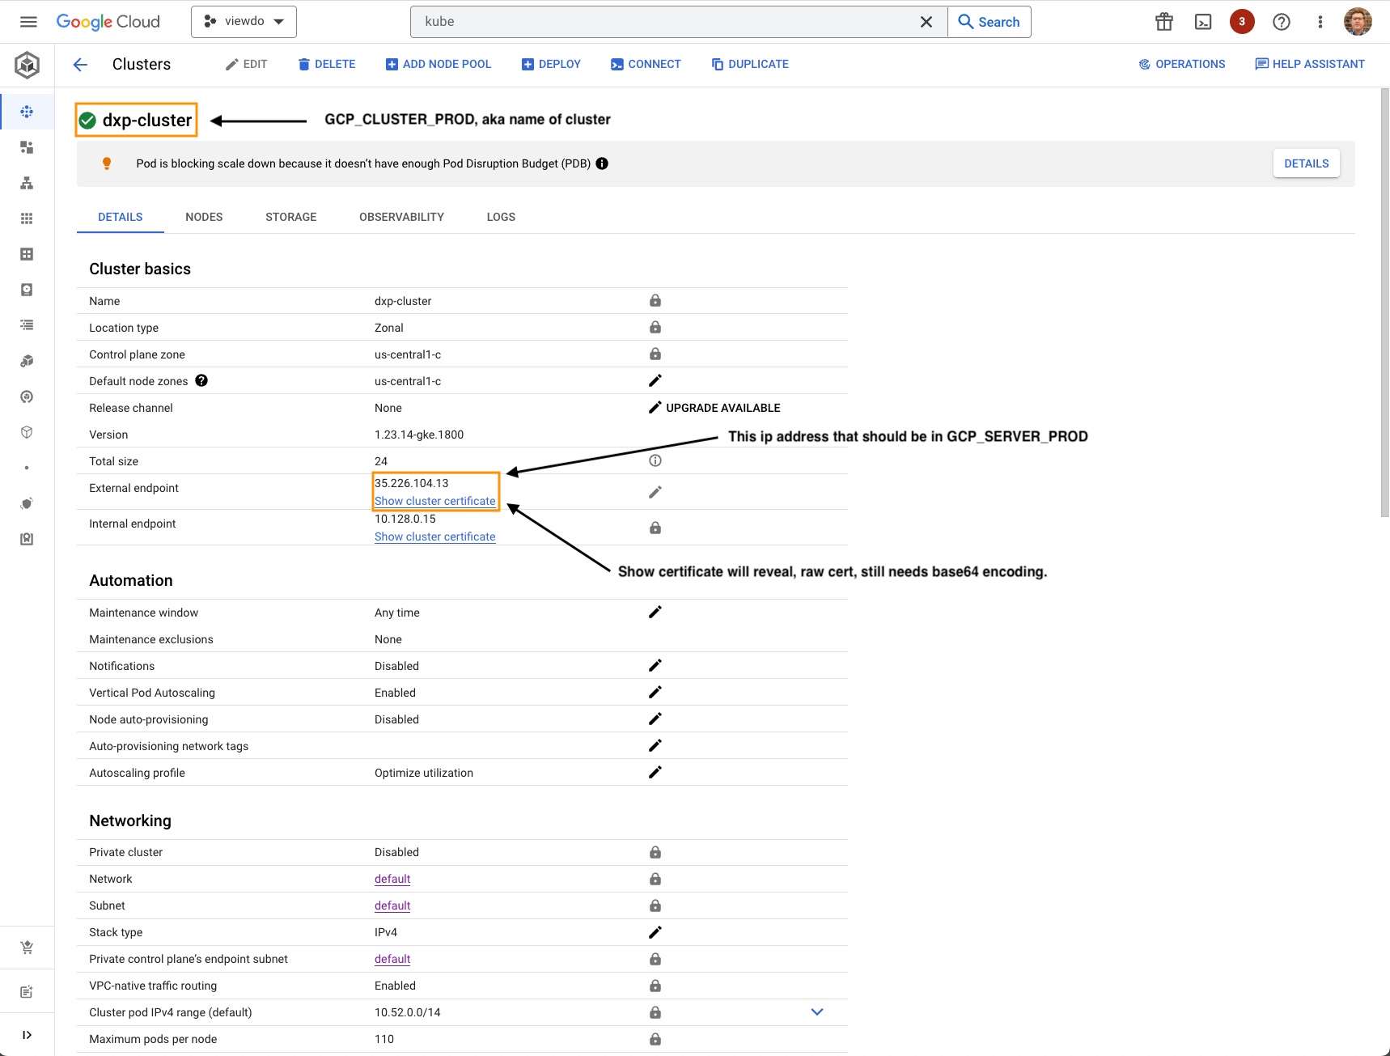
Task: Edit Vertical Pod Autoscaling setting
Action: [655, 692]
